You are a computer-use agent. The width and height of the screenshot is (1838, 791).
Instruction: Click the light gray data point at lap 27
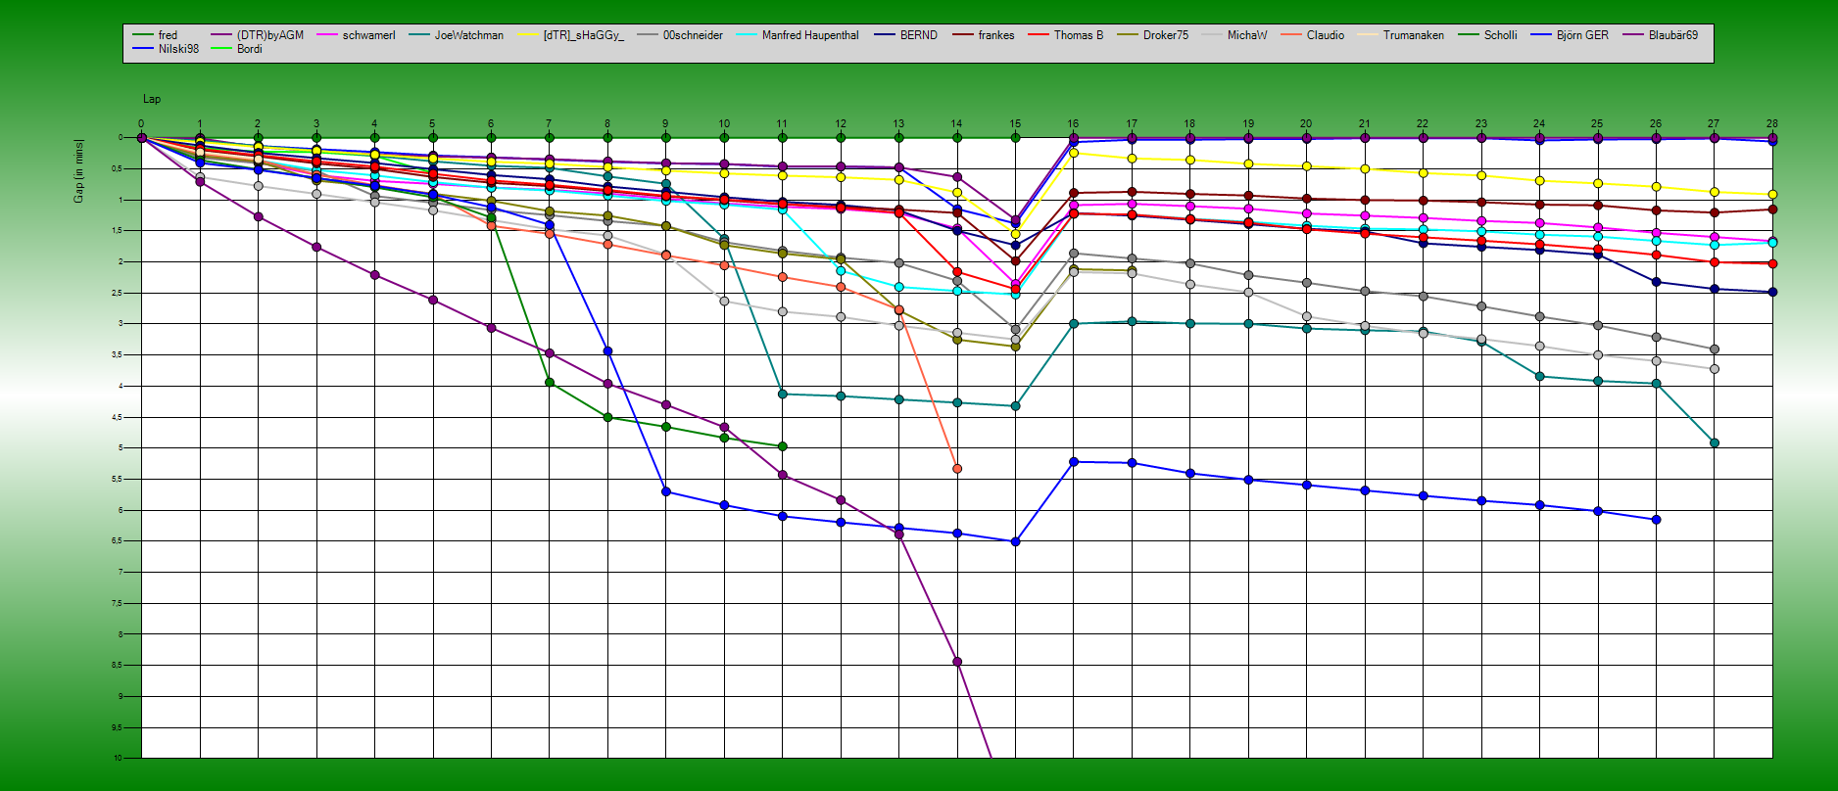click(1715, 369)
